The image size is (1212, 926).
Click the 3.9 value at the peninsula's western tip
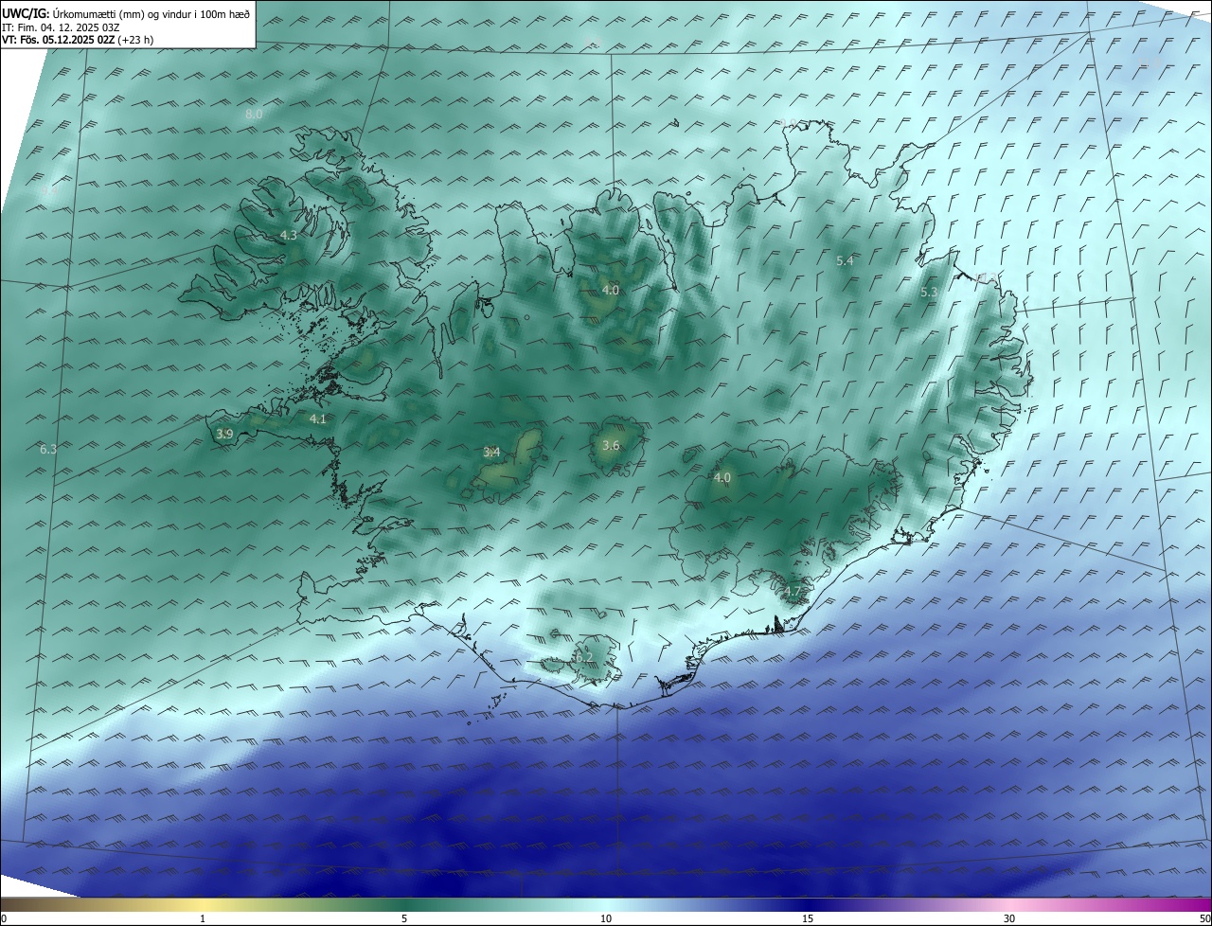pyautogui.click(x=224, y=435)
